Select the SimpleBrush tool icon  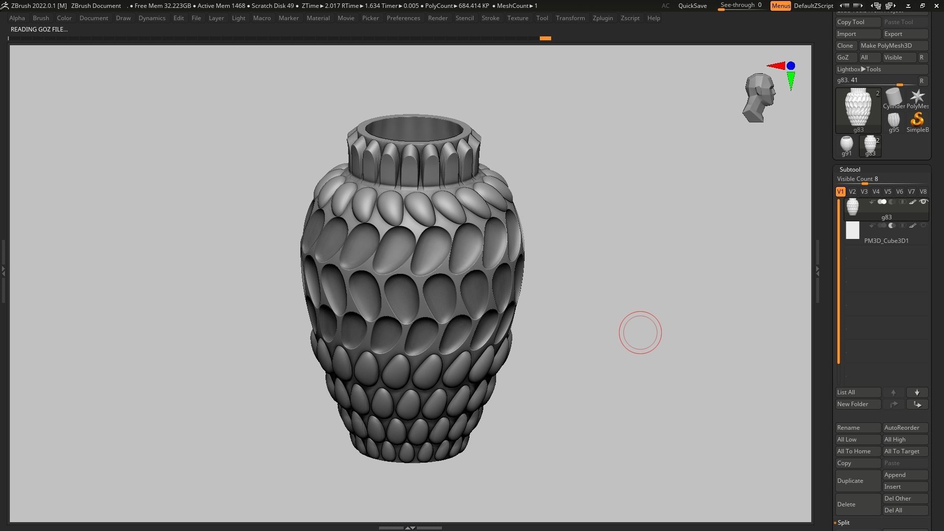point(917,122)
